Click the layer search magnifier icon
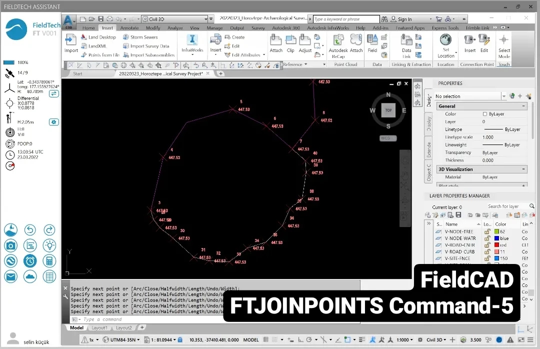Image resolution: width=540 pixels, height=349 pixels. pyautogui.click(x=531, y=206)
